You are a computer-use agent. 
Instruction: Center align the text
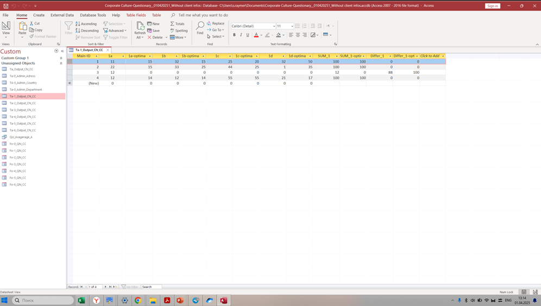click(x=298, y=35)
